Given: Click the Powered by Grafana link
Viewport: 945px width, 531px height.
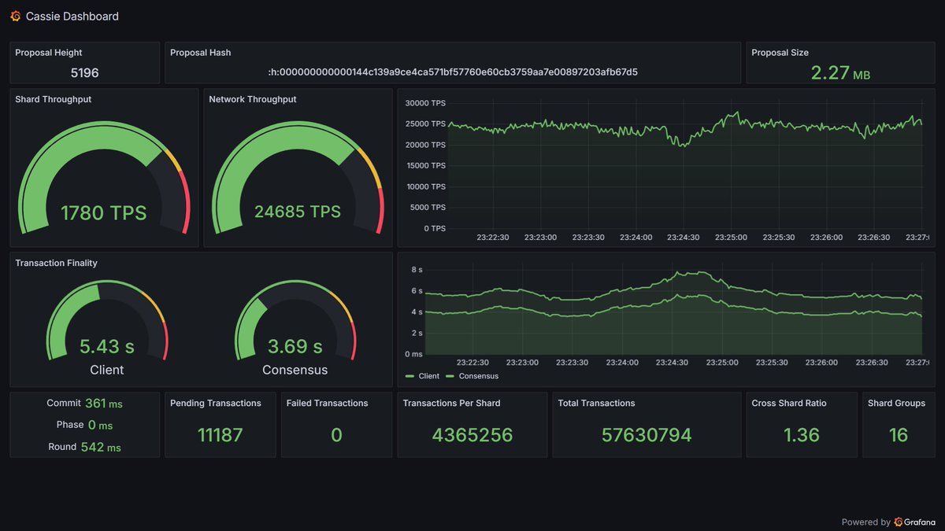Looking at the screenshot, I should pyautogui.click(x=890, y=522).
